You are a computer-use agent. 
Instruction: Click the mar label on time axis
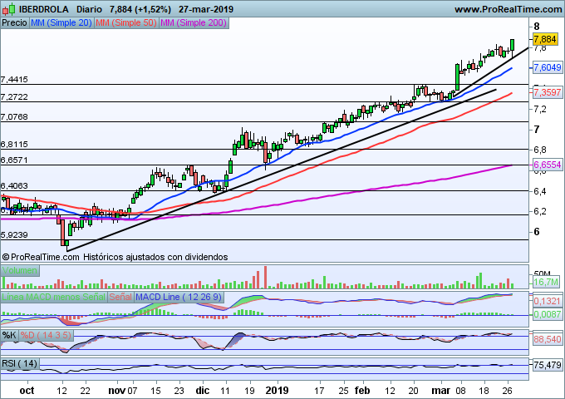[440, 391]
